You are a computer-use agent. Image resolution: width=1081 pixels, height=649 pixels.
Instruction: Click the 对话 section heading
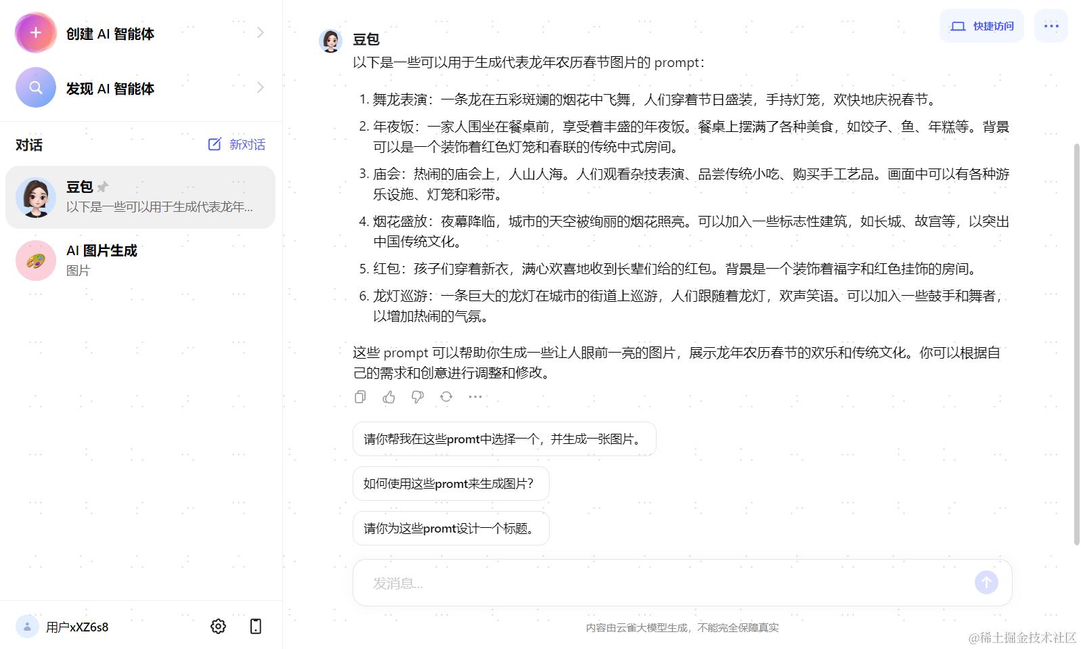(x=29, y=145)
